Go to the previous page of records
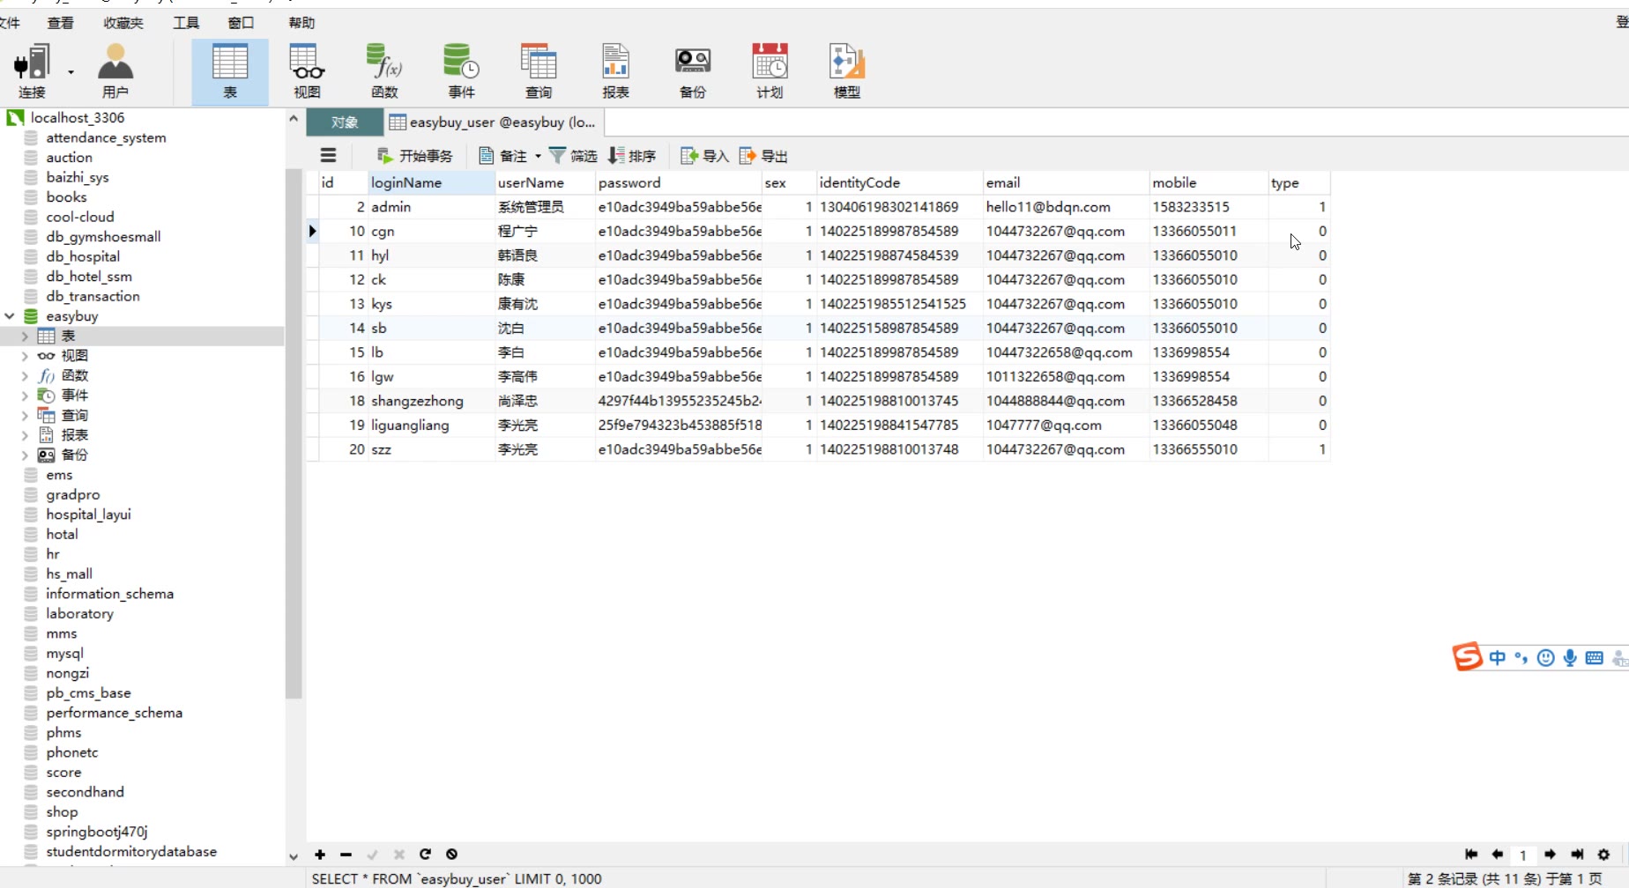The image size is (1629, 888). tap(1497, 855)
